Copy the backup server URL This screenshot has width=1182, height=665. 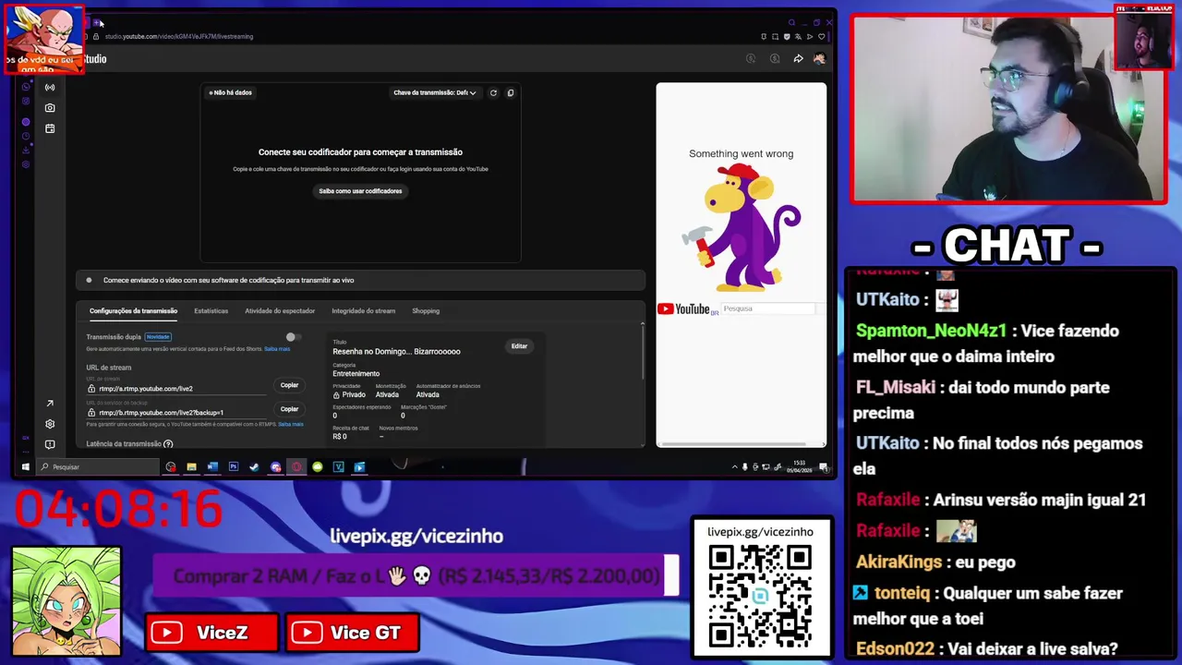(x=289, y=409)
